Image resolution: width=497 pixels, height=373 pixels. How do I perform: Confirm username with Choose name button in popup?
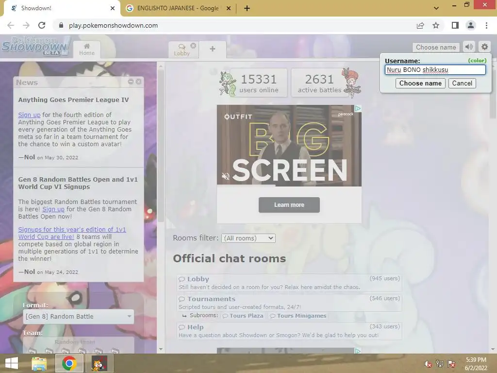click(x=420, y=83)
